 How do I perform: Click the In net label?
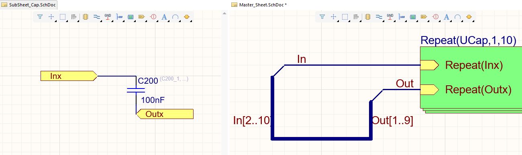pyautogui.click(x=302, y=59)
